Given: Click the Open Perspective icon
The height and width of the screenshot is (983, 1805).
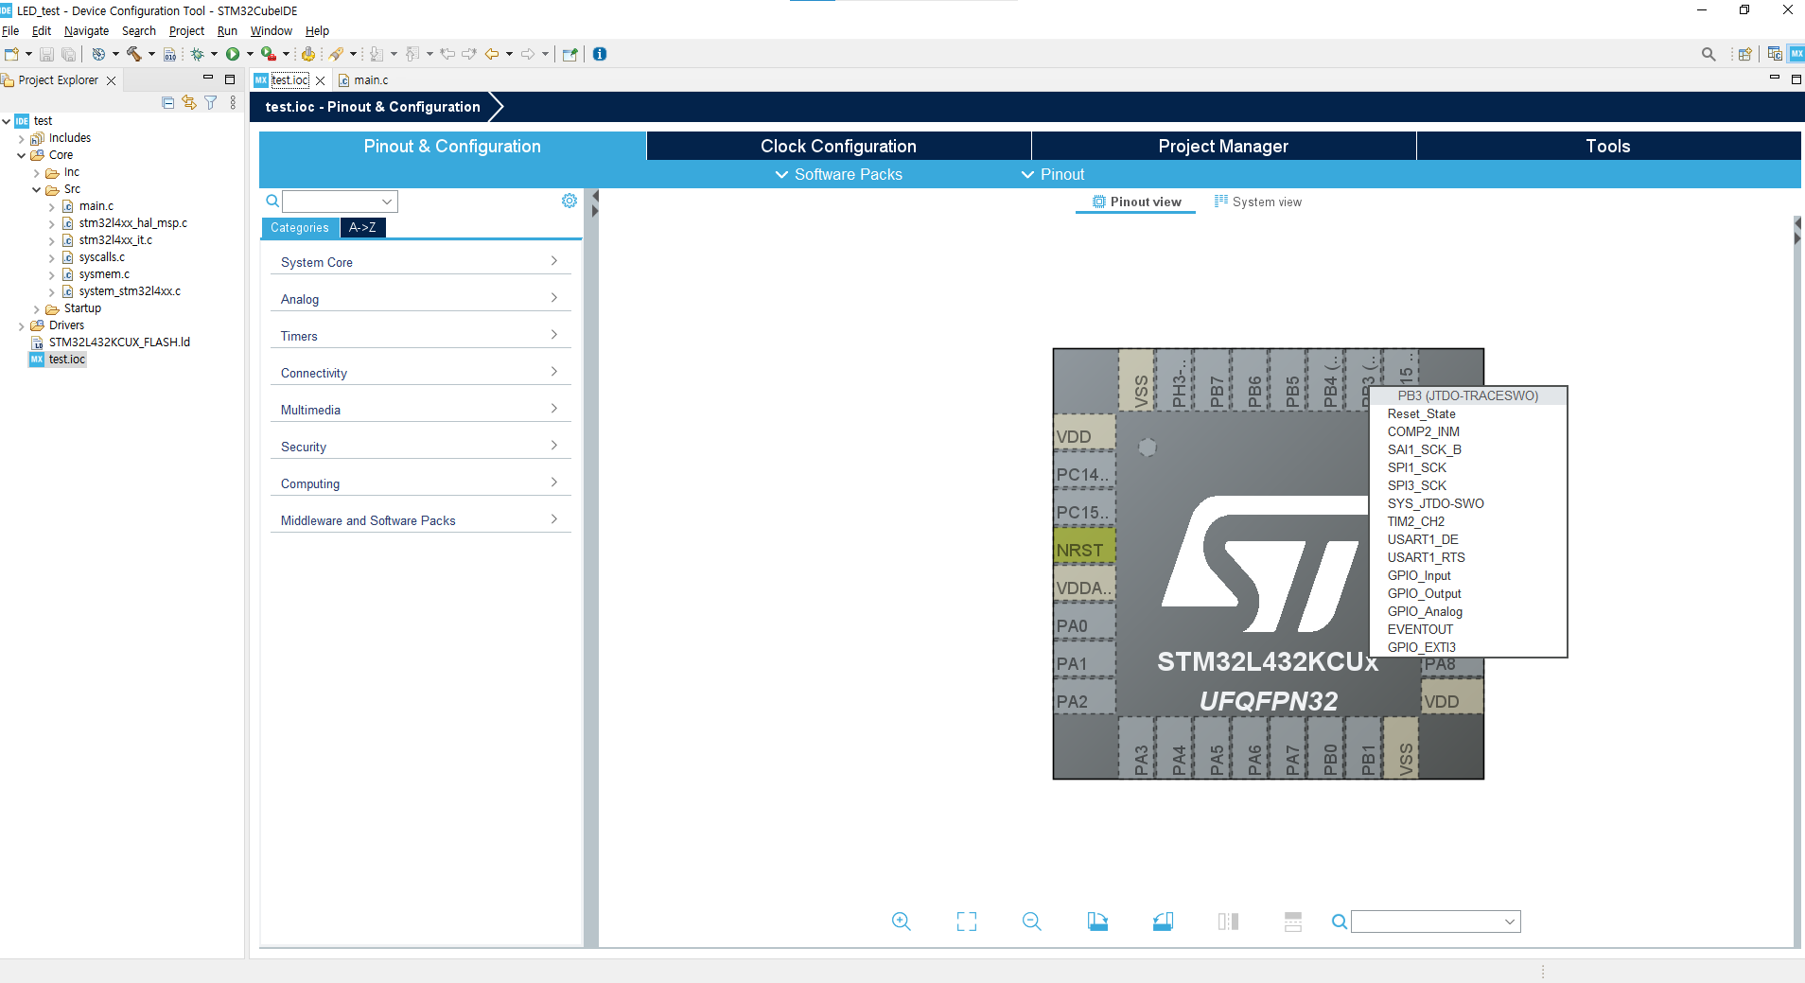Looking at the screenshot, I should click(x=1744, y=54).
